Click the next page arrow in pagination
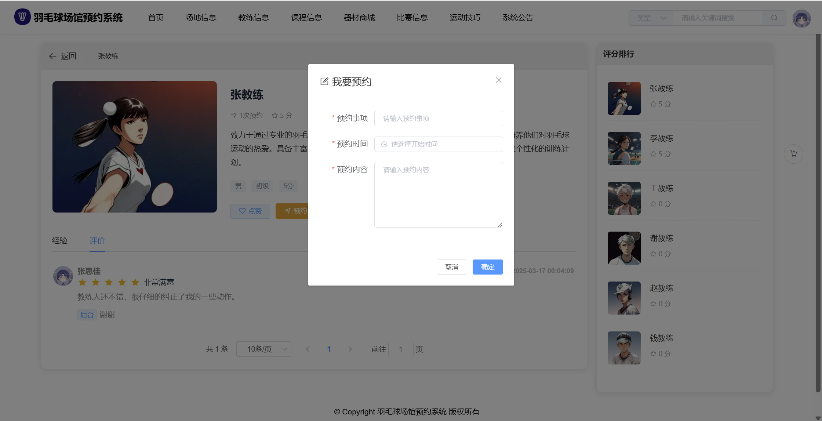 coord(350,349)
